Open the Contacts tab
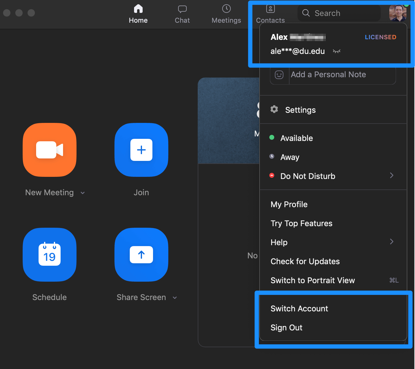Image resolution: width=415 pixels, height=369 pixels. [x=271, y=14]
